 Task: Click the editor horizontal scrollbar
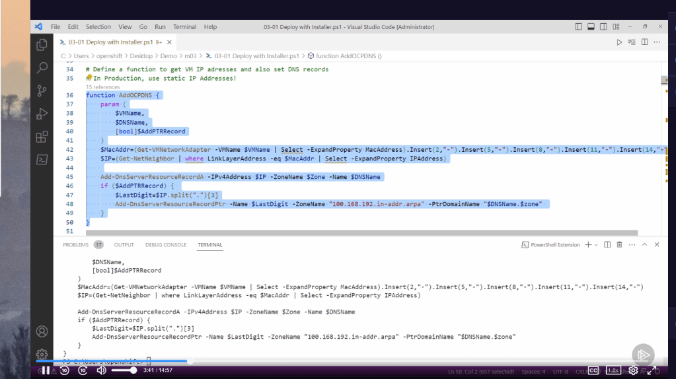[x=361, y=232]
